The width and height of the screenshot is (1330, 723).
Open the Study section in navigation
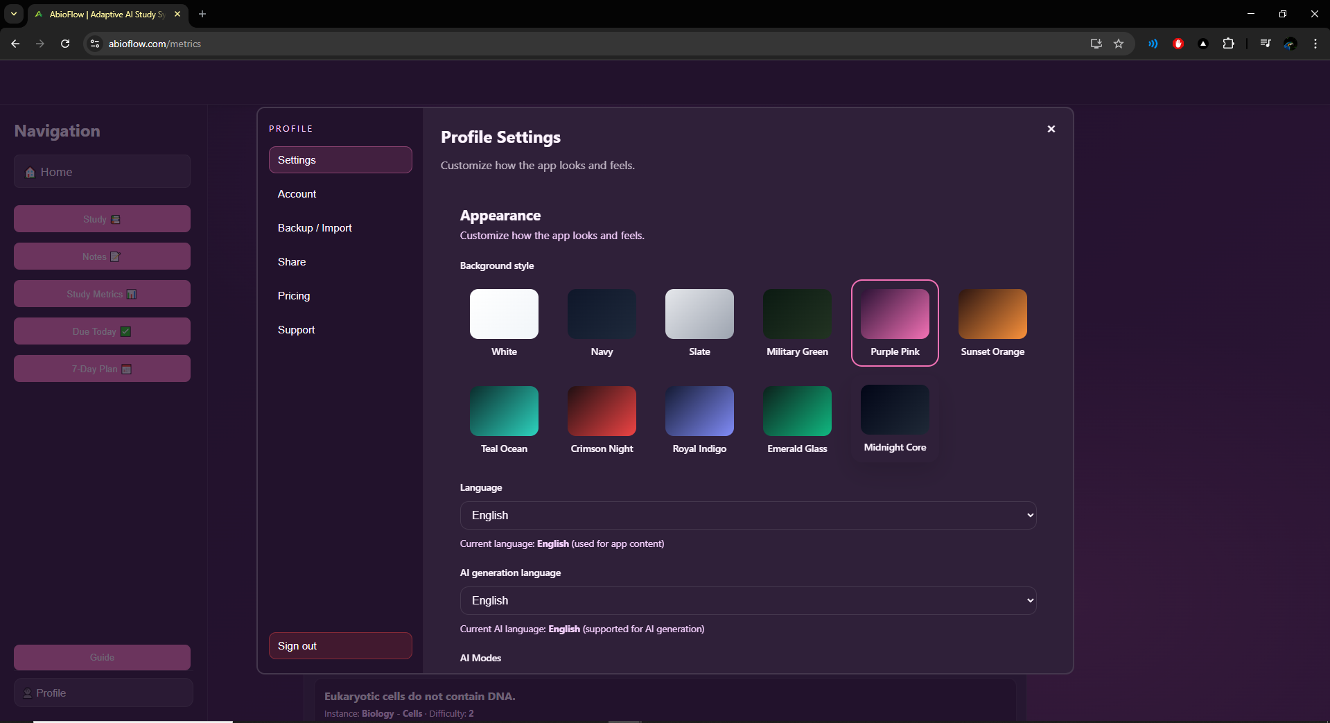click(101, 218)
